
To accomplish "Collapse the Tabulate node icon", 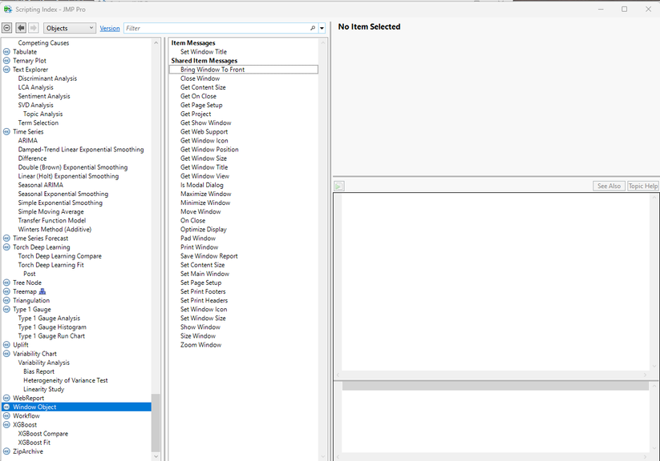I will 6,52.
